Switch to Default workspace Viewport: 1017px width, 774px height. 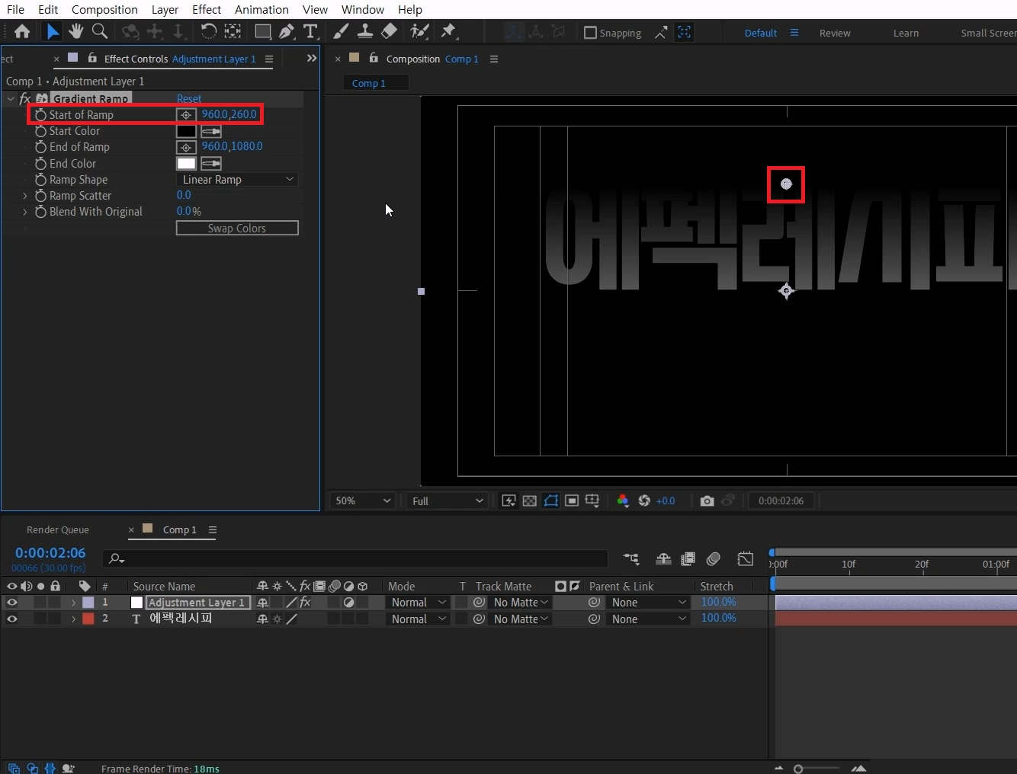pos(761,33)
